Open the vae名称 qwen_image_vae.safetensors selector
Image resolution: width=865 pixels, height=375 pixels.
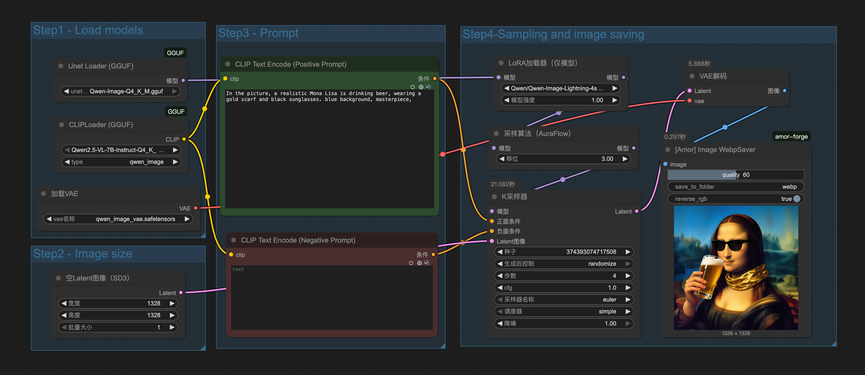tap(118, 219)
